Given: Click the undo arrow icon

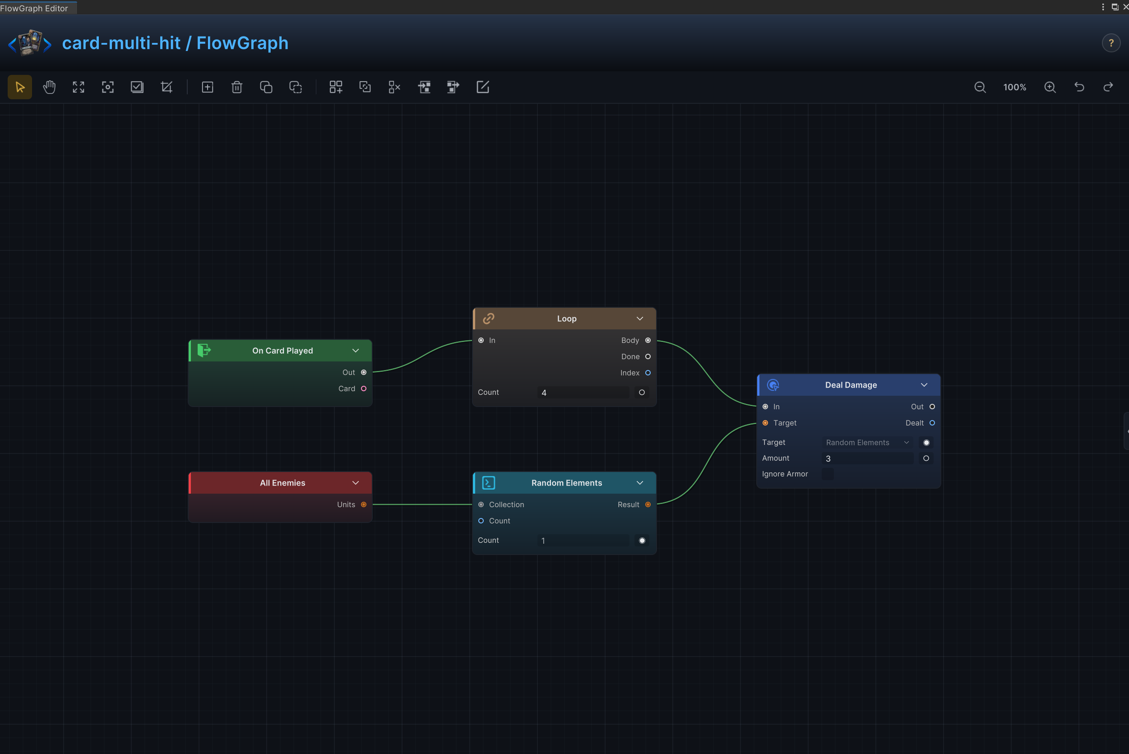Looking at the screenshot, I should [x=1079, y=87].
